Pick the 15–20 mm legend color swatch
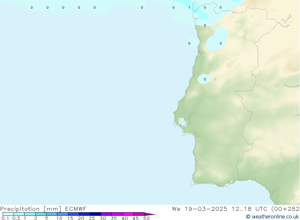 click(x=73, y=214)
